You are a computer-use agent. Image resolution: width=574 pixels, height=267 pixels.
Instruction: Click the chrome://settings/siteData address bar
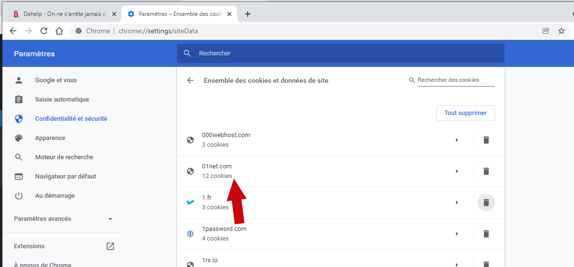[158, 31]
